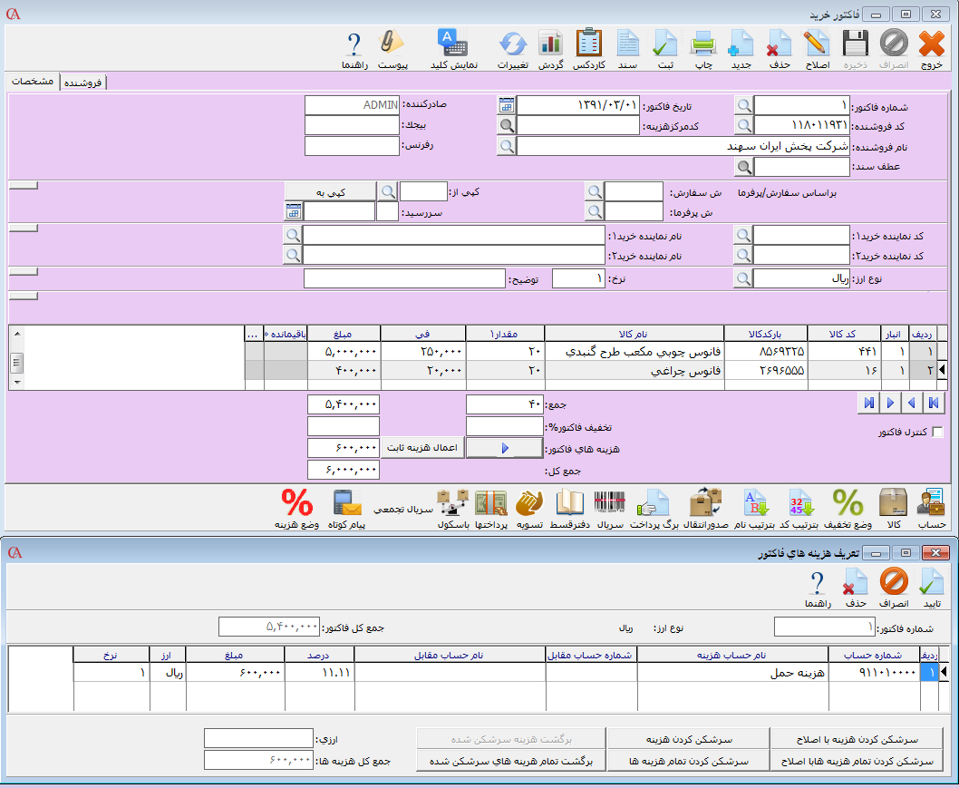Open the lookup beside کد فروشنده field
Viewport: 959px width, 788px height.
743,125
